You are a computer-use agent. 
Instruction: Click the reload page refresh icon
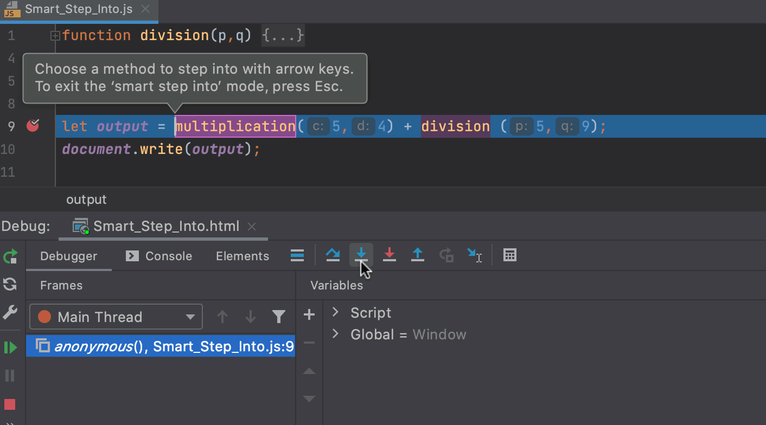point(10,284)
